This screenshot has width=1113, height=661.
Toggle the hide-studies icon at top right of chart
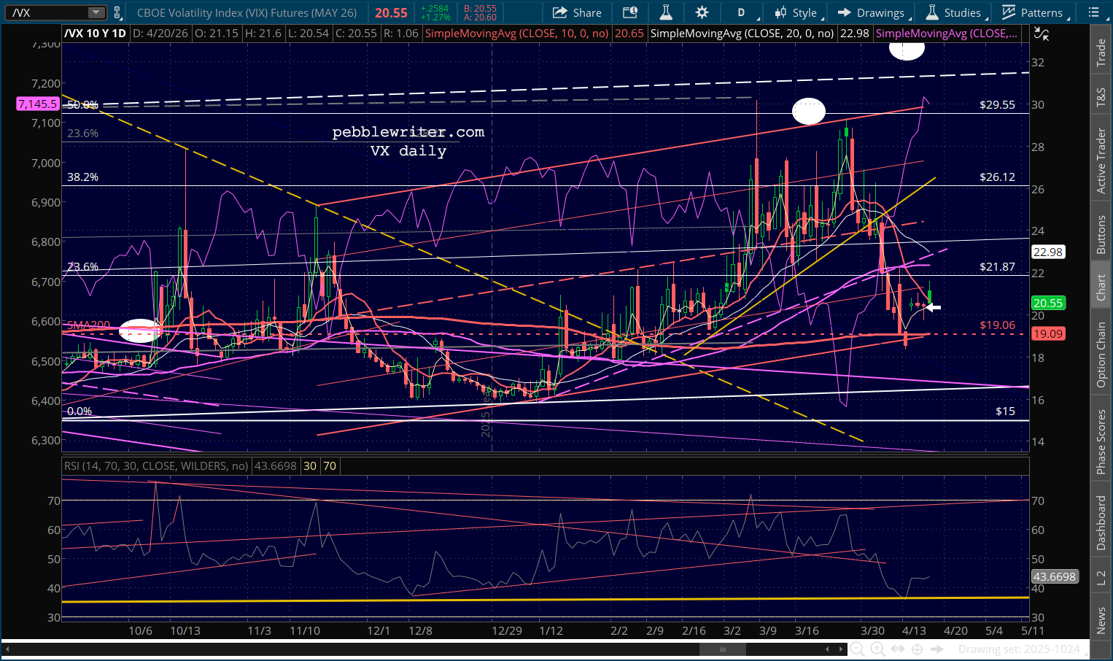pyautogui.click(x=1042, y=34)
